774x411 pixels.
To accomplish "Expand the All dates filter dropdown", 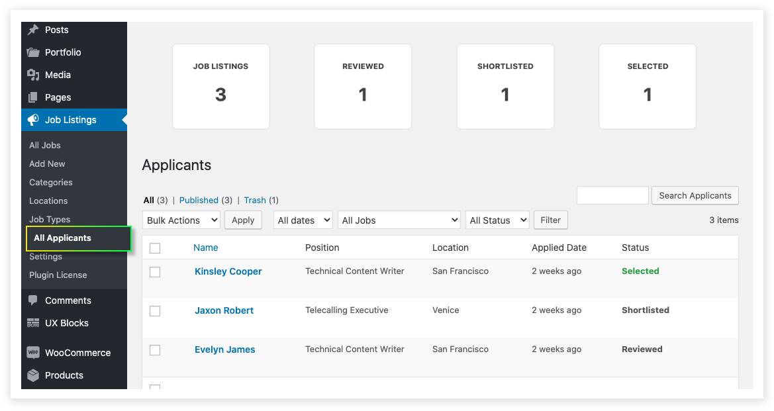I will click(x=303, y=220).
